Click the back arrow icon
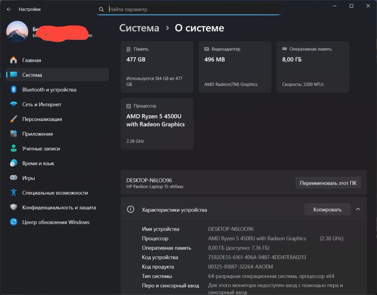377x295 pixels. click(9, 9)
